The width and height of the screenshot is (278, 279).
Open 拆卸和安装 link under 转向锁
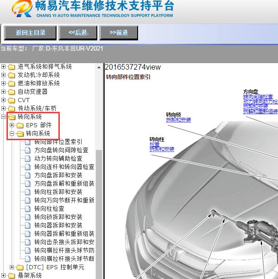click(x=178, y=120)
